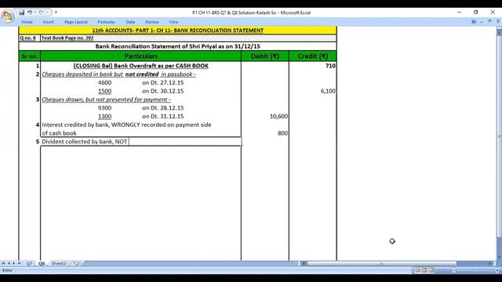502x282 pixels.
Task: Minimize the workbook window inside the ribbon
Action: 482,22
